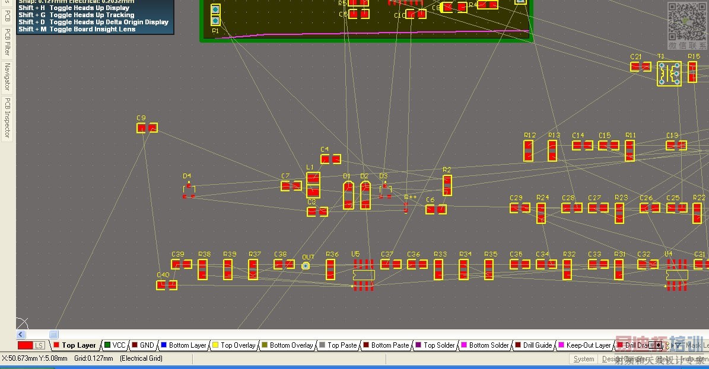Image resolution: width=709 pixels, height=369 pixels.
Task: Open the Navigator side panel
Action: pyautogui.click(x=7, y=77)
